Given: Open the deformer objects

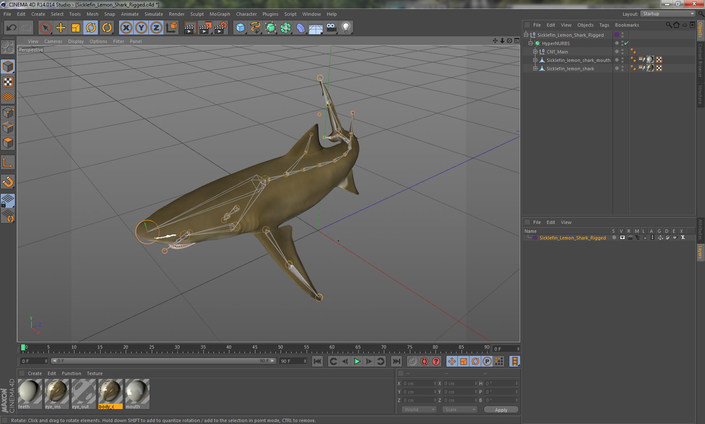Looking at the screenshot, I should [301, 27].
